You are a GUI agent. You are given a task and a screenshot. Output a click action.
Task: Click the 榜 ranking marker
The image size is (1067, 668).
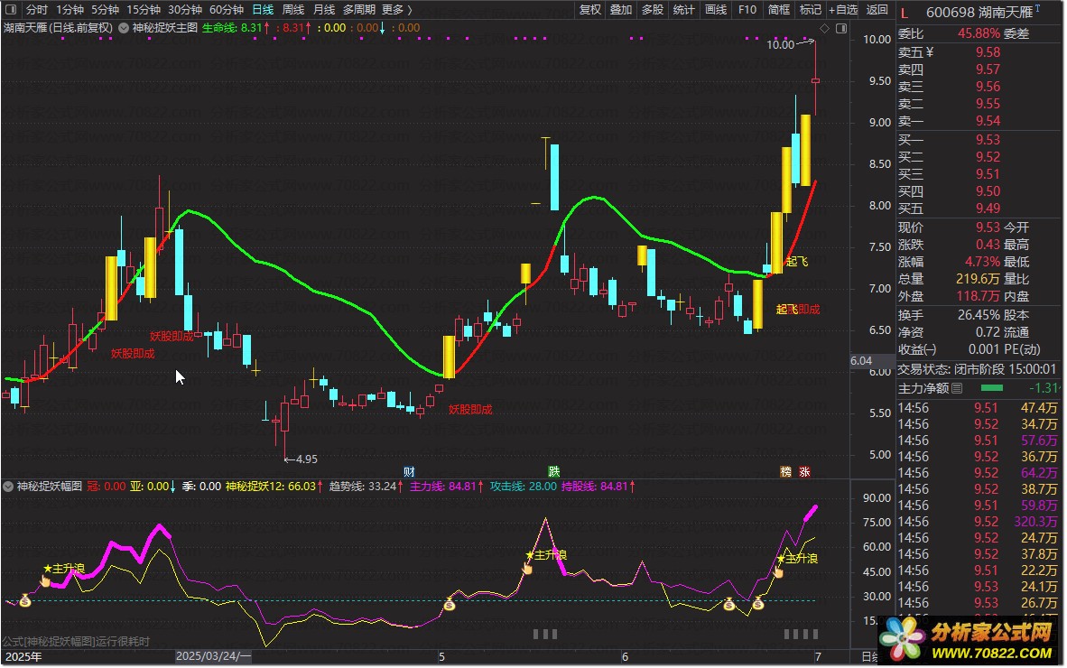click(786, 472)
